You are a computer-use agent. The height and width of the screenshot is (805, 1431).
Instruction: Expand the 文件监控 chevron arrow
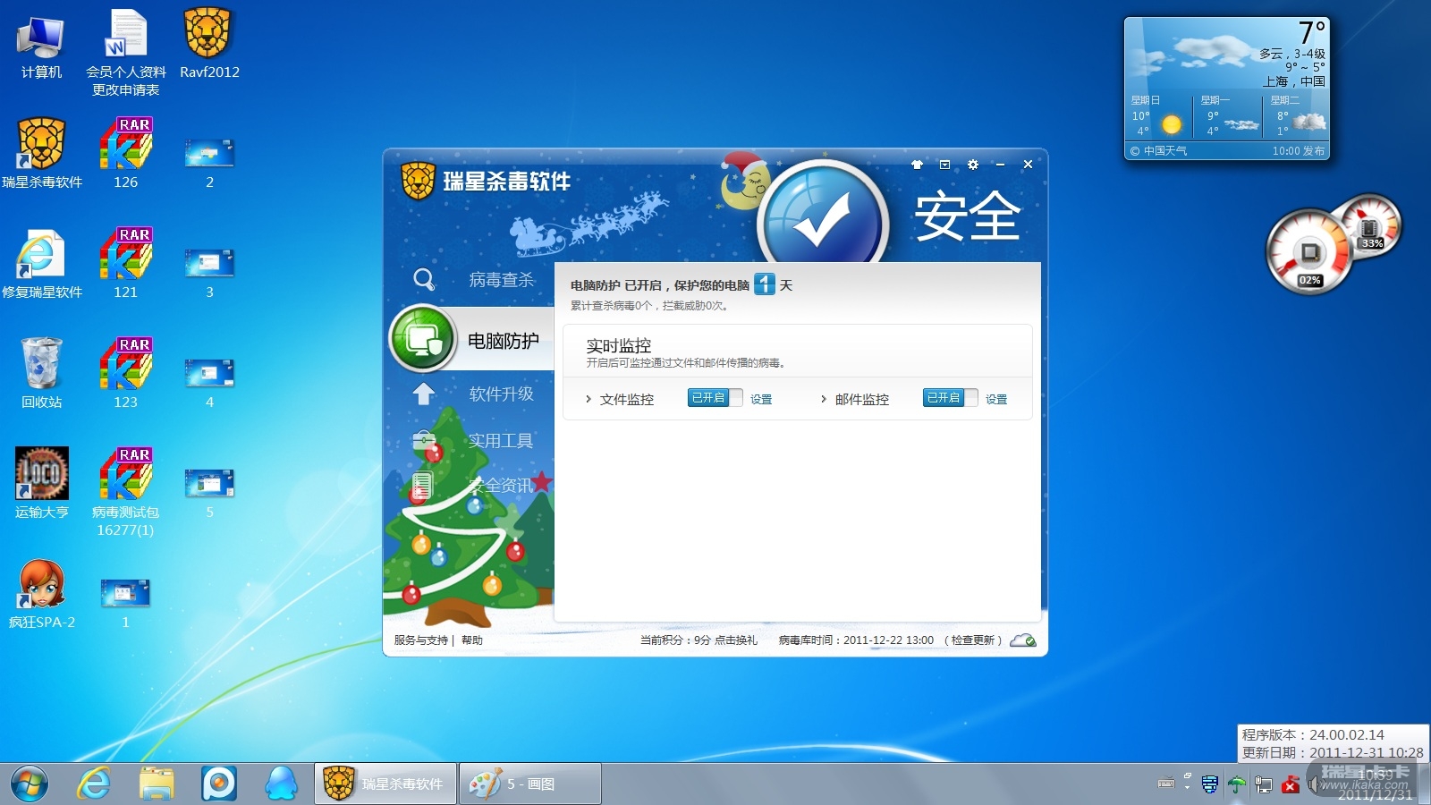pyautogui.click(x=588, y=399)
